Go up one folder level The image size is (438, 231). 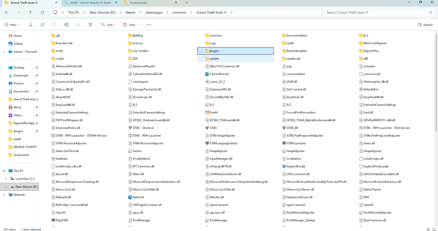click(31, 12)
